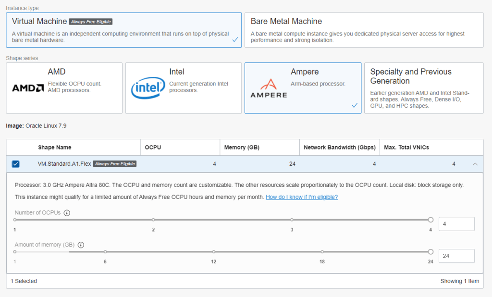Click the checkmark on Virtual Machine card

click(x=235, y=40)
